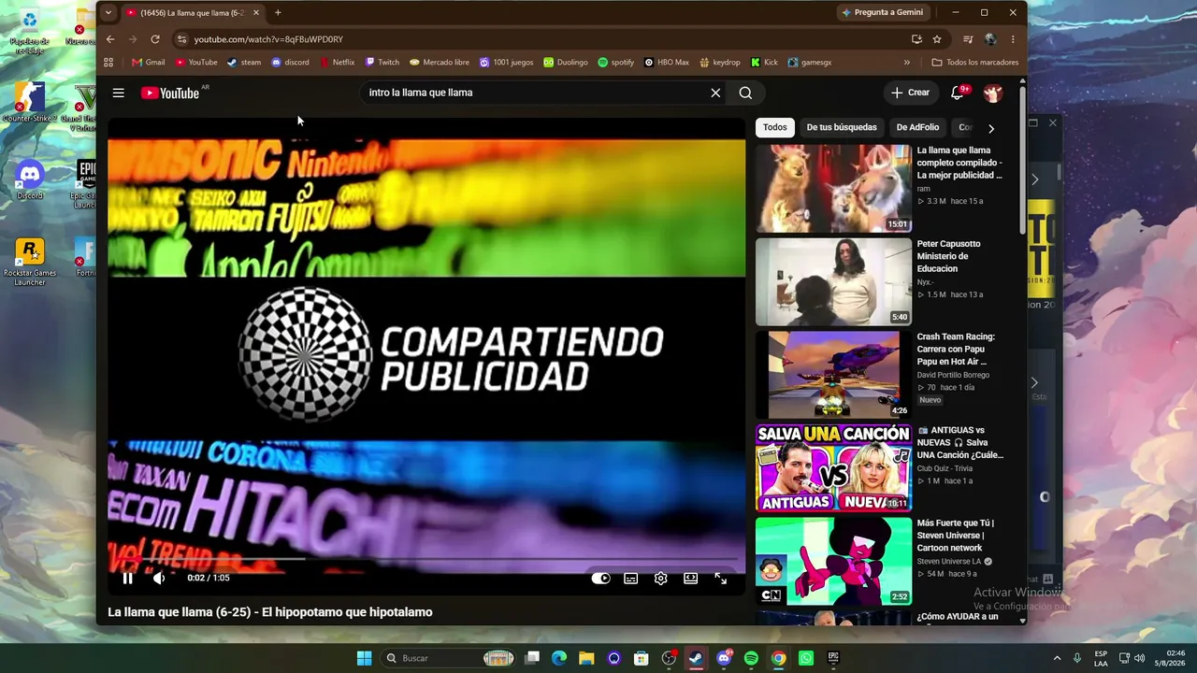
Task: Open the Gmail bookmark
Action: tap(149, 63)
